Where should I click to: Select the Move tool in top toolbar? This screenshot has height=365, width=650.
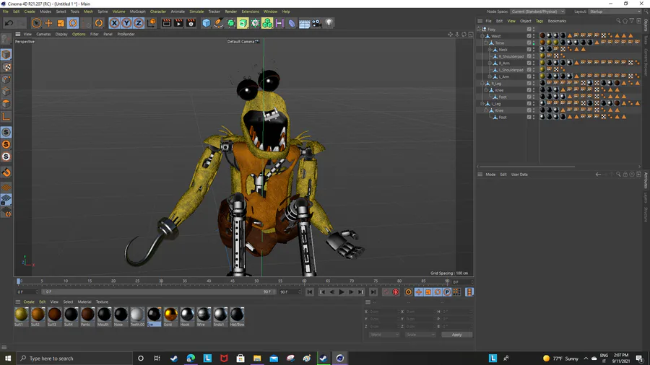[48, 23]
